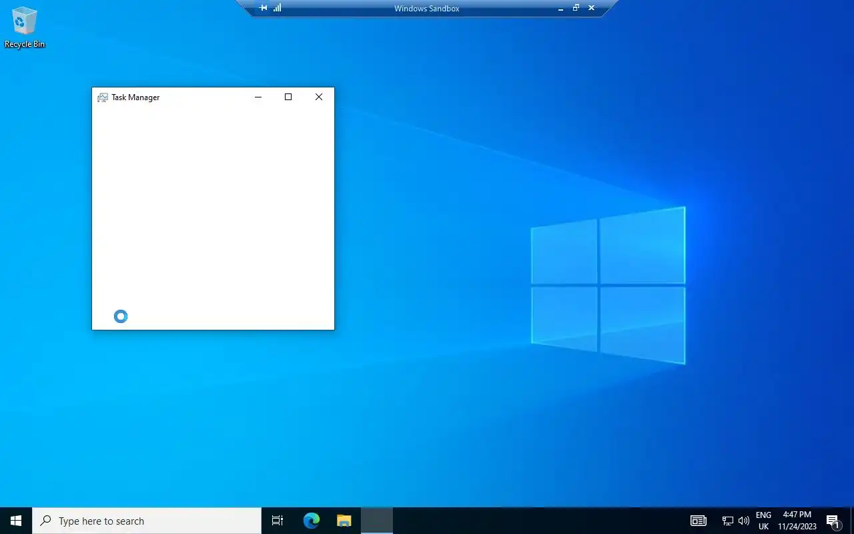Viewport: 854px width, 534px height.
Task: Open Task View from the taskbar
Action: [x=278, y=521]
